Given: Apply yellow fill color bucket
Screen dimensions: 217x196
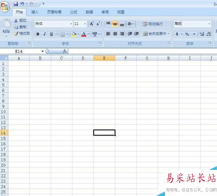Looking at the screenshot, I should [x=74, y=34].
